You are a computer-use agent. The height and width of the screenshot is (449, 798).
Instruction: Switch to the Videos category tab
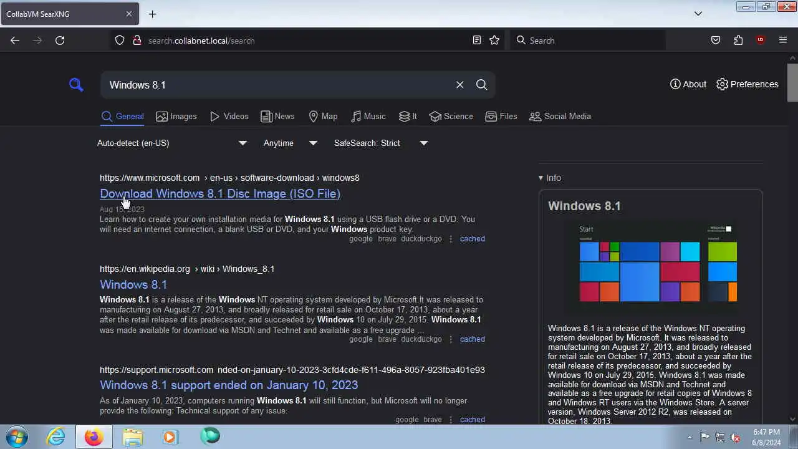pos(229,117)
